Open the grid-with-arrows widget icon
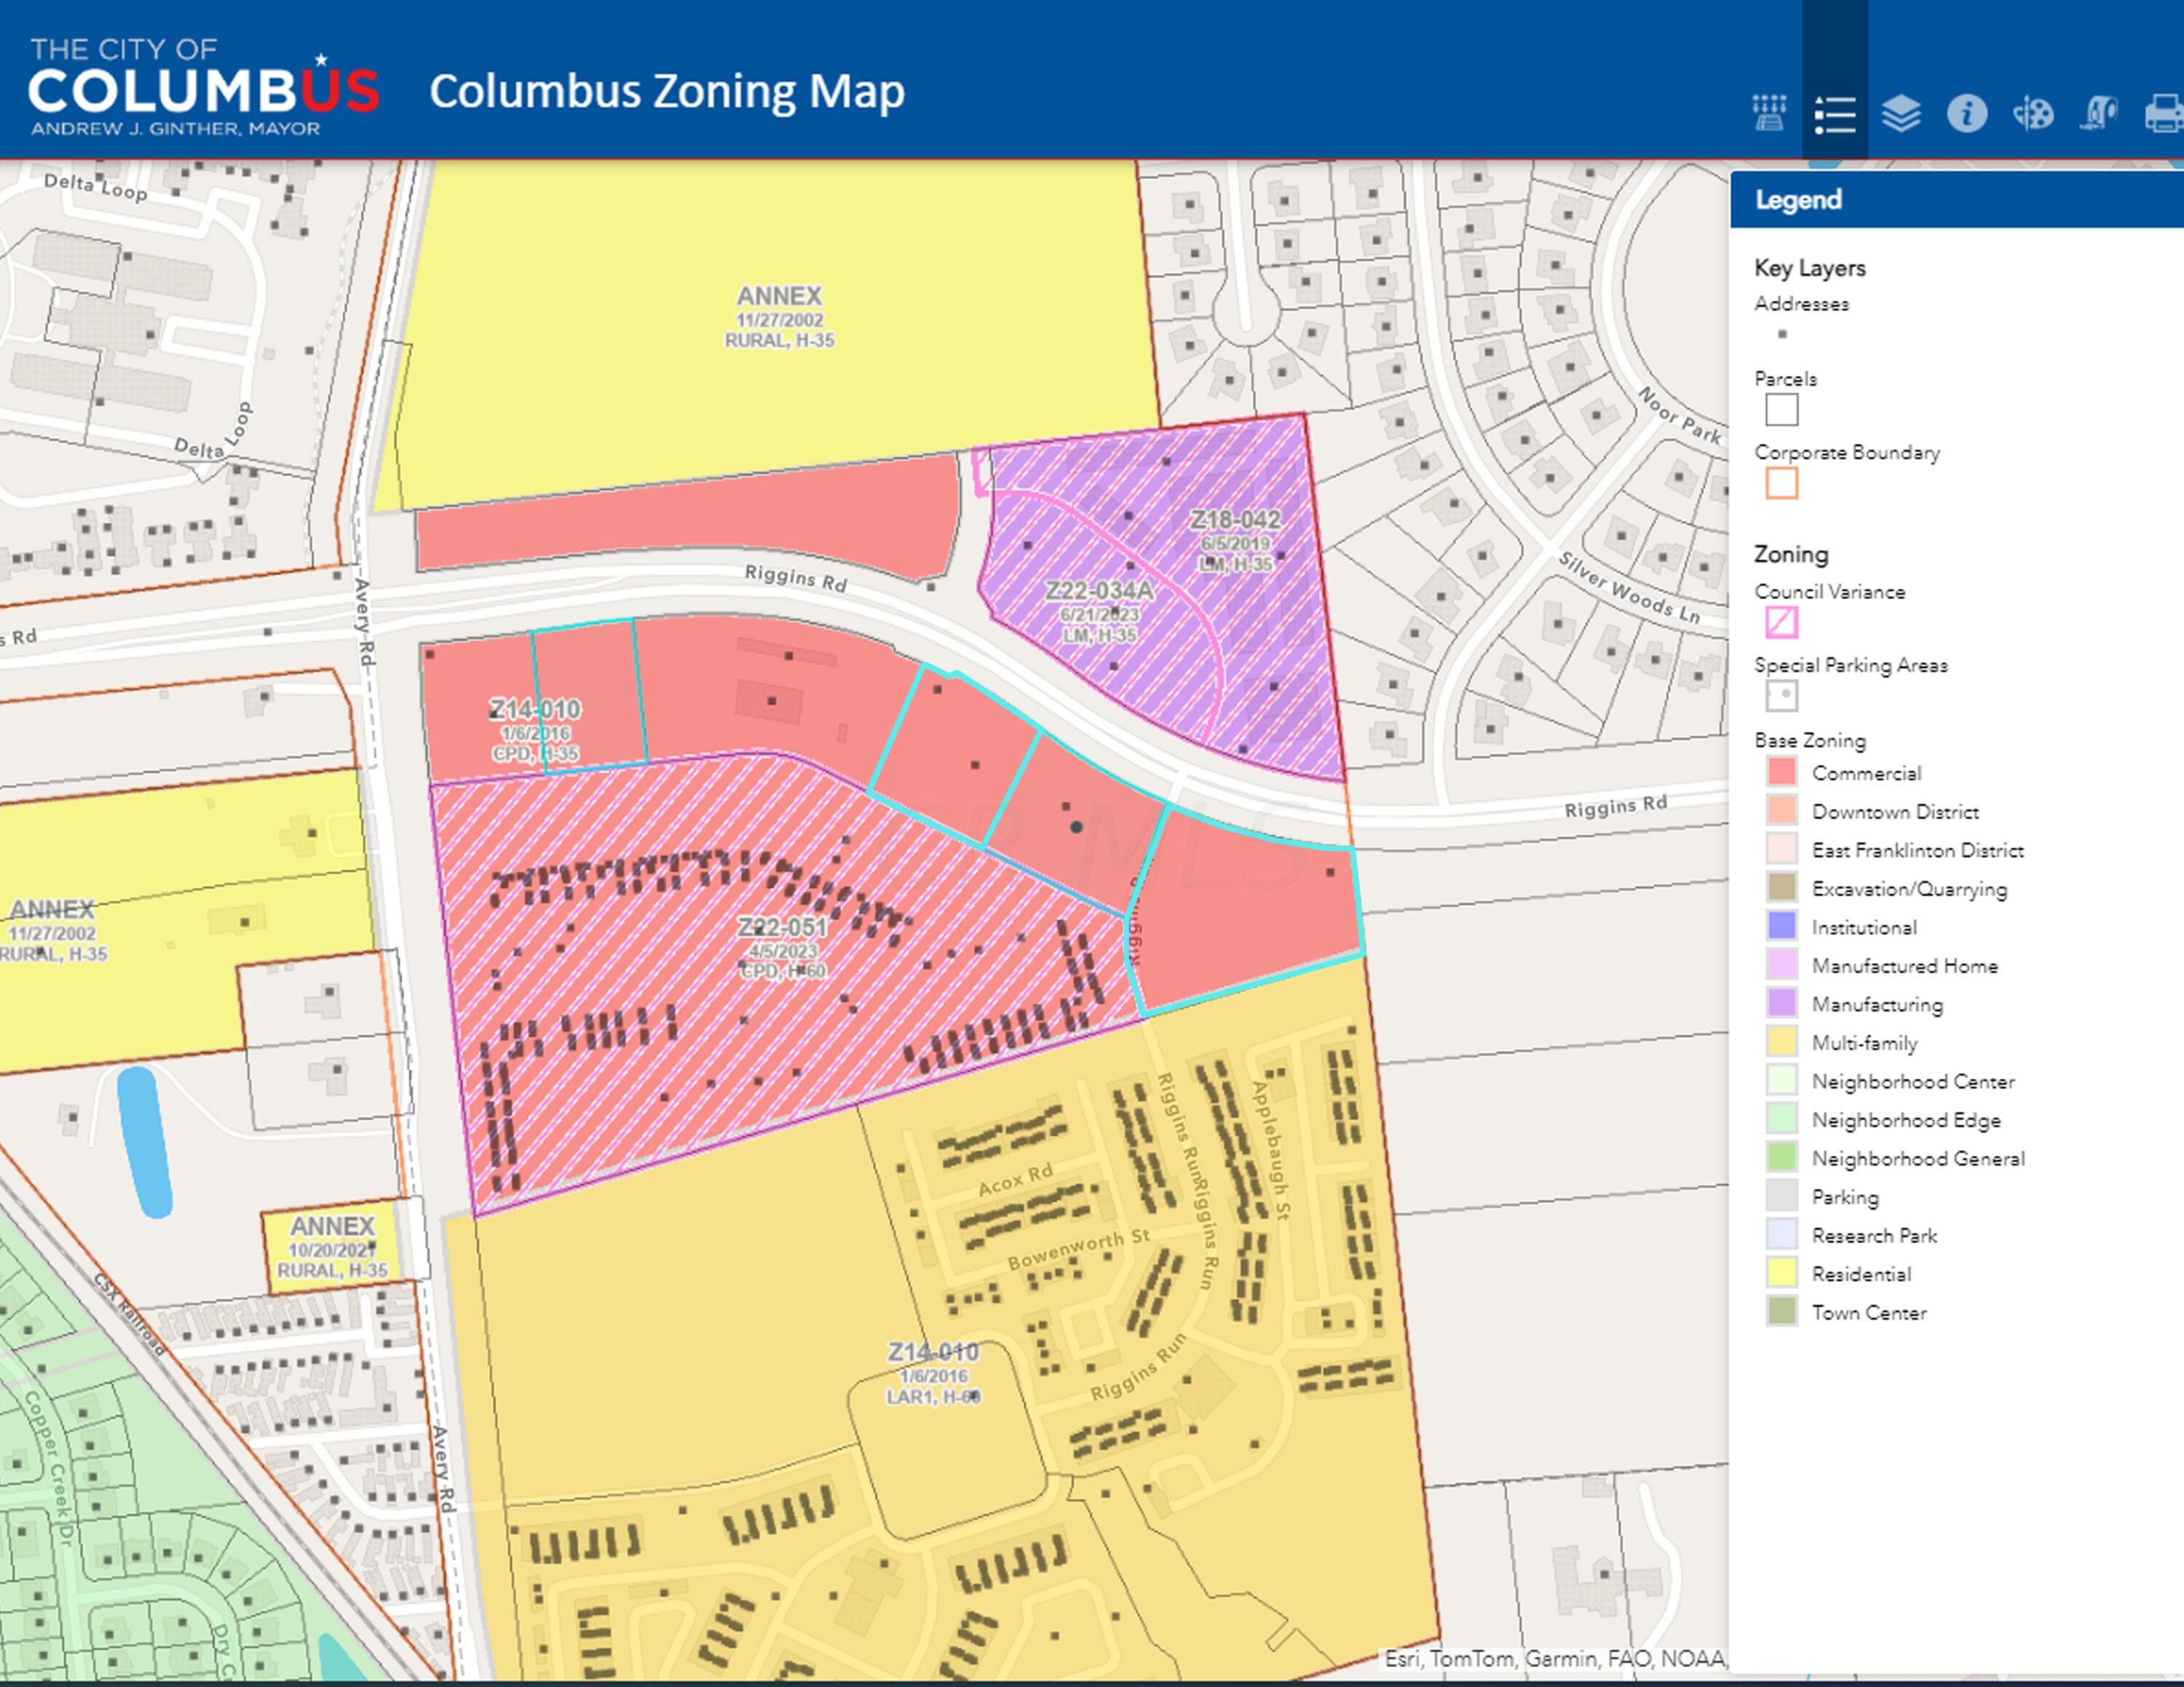 click(x=1768, y=113)
